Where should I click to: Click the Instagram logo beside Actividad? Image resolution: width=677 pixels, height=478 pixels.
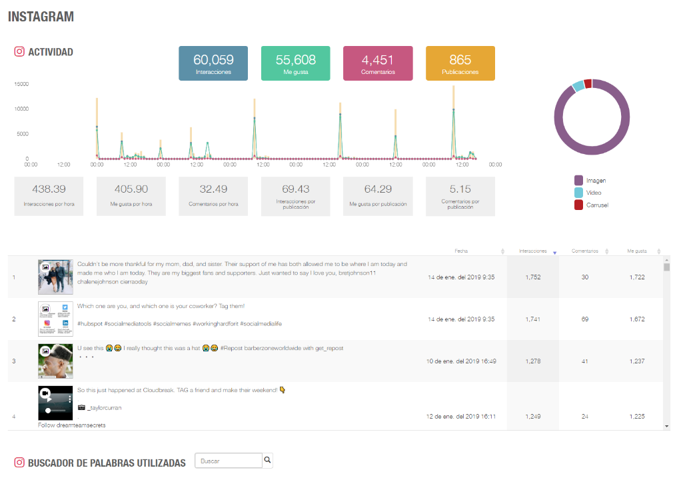point(19,52)
